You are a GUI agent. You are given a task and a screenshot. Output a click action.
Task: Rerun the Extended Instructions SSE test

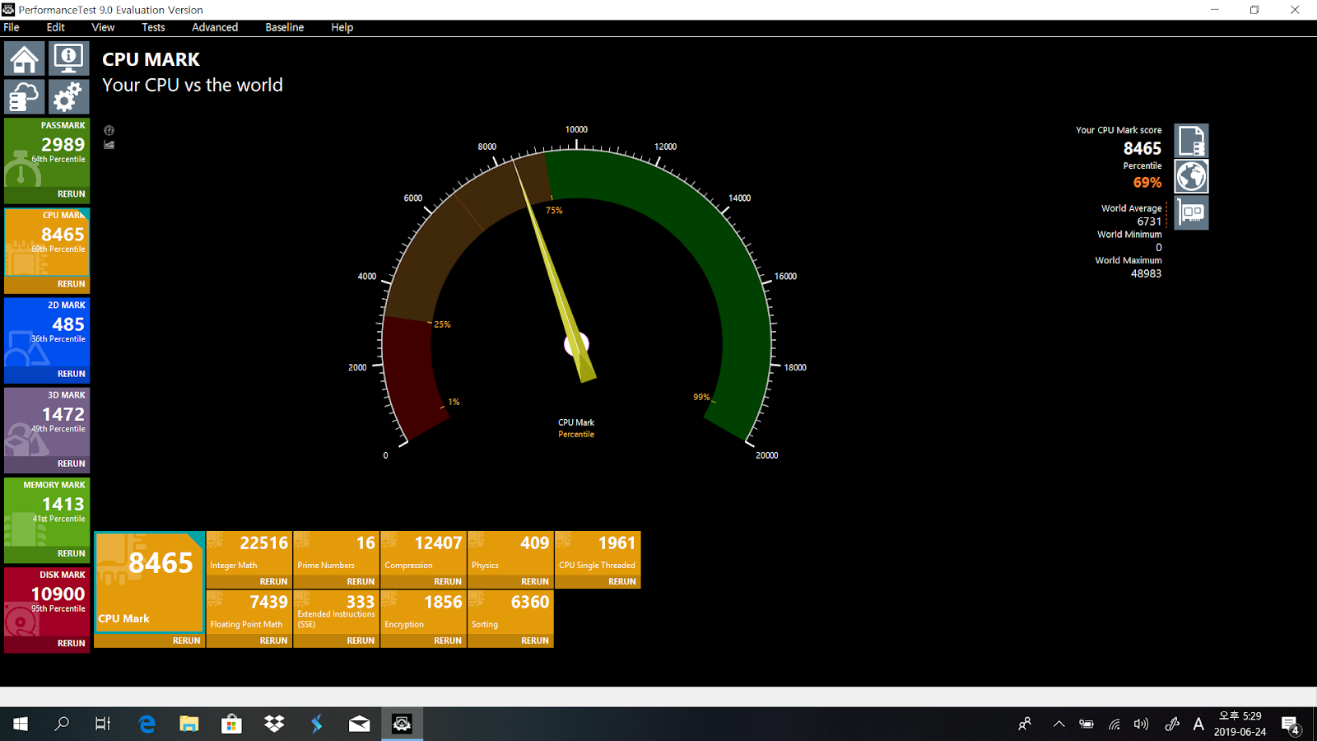[x=361, y=641]
